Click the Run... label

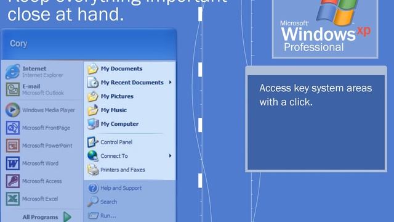pos(108,216)
